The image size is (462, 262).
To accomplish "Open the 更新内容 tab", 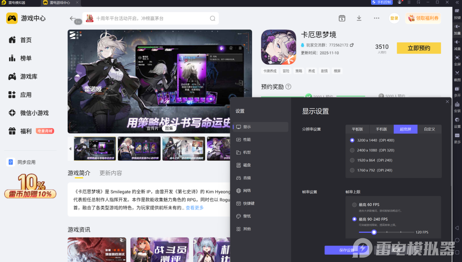I will pyautogui.click(x=111, y=173).
